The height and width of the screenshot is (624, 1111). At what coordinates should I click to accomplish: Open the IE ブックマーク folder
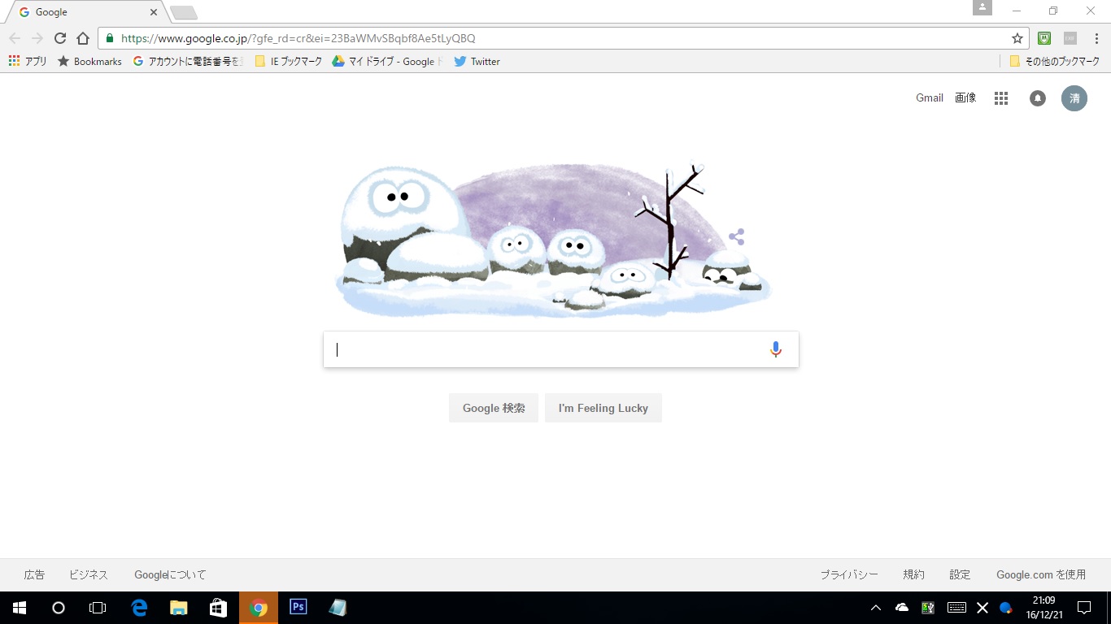coord(289,61)
